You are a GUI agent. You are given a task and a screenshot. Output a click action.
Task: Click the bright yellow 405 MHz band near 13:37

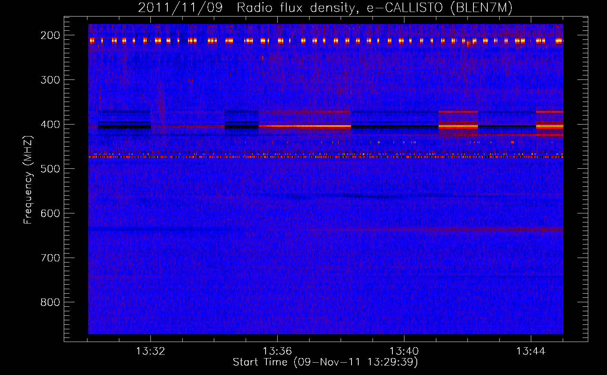[305, 126]
